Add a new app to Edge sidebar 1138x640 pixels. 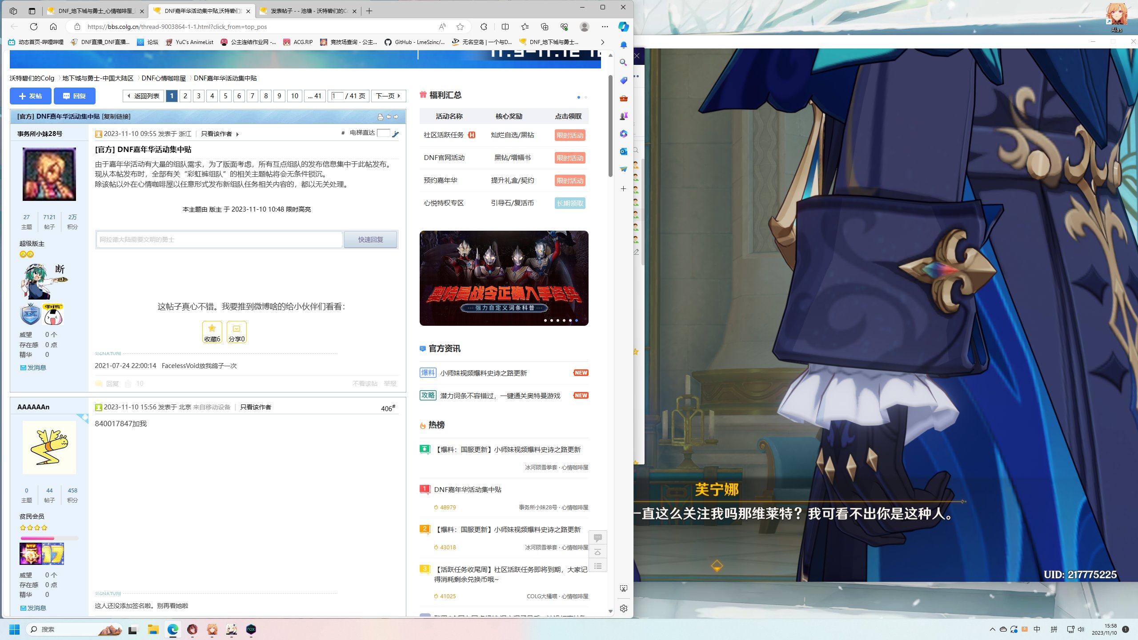pos(624,189)
